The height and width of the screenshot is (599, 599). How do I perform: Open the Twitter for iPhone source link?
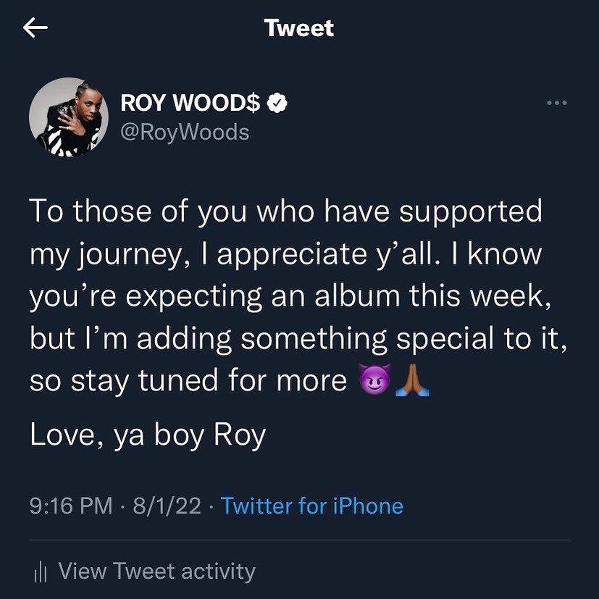(311, 506)
